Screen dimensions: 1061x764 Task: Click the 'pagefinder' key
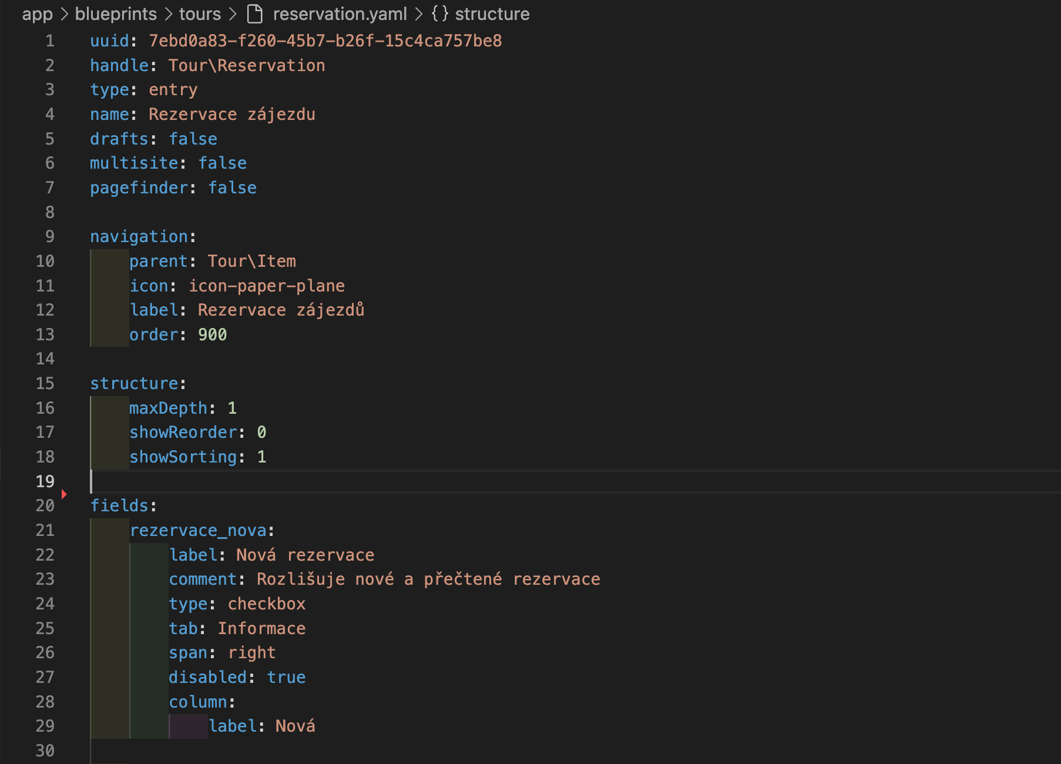coord(139,187)
